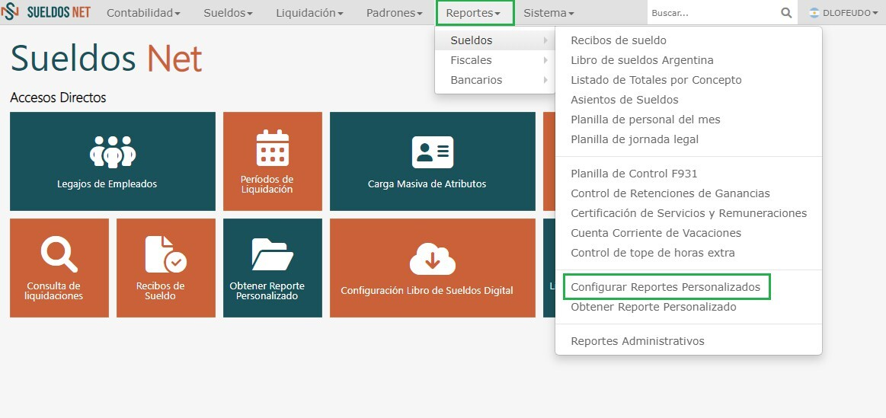Click the search magnifier icon
Screen dimensions: 886x418
point(786,13)
